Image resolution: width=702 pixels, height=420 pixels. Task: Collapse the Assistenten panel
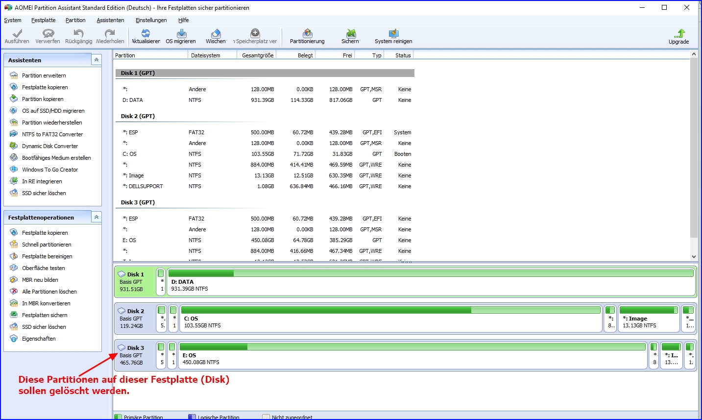(x=97, y=60)
